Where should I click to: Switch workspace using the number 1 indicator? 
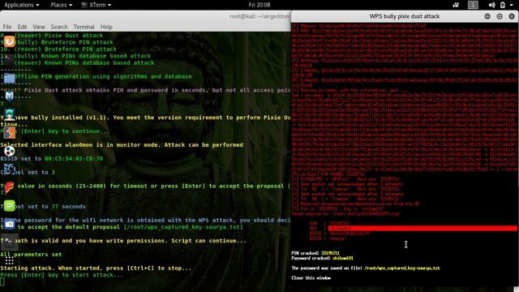click(473, 5)
